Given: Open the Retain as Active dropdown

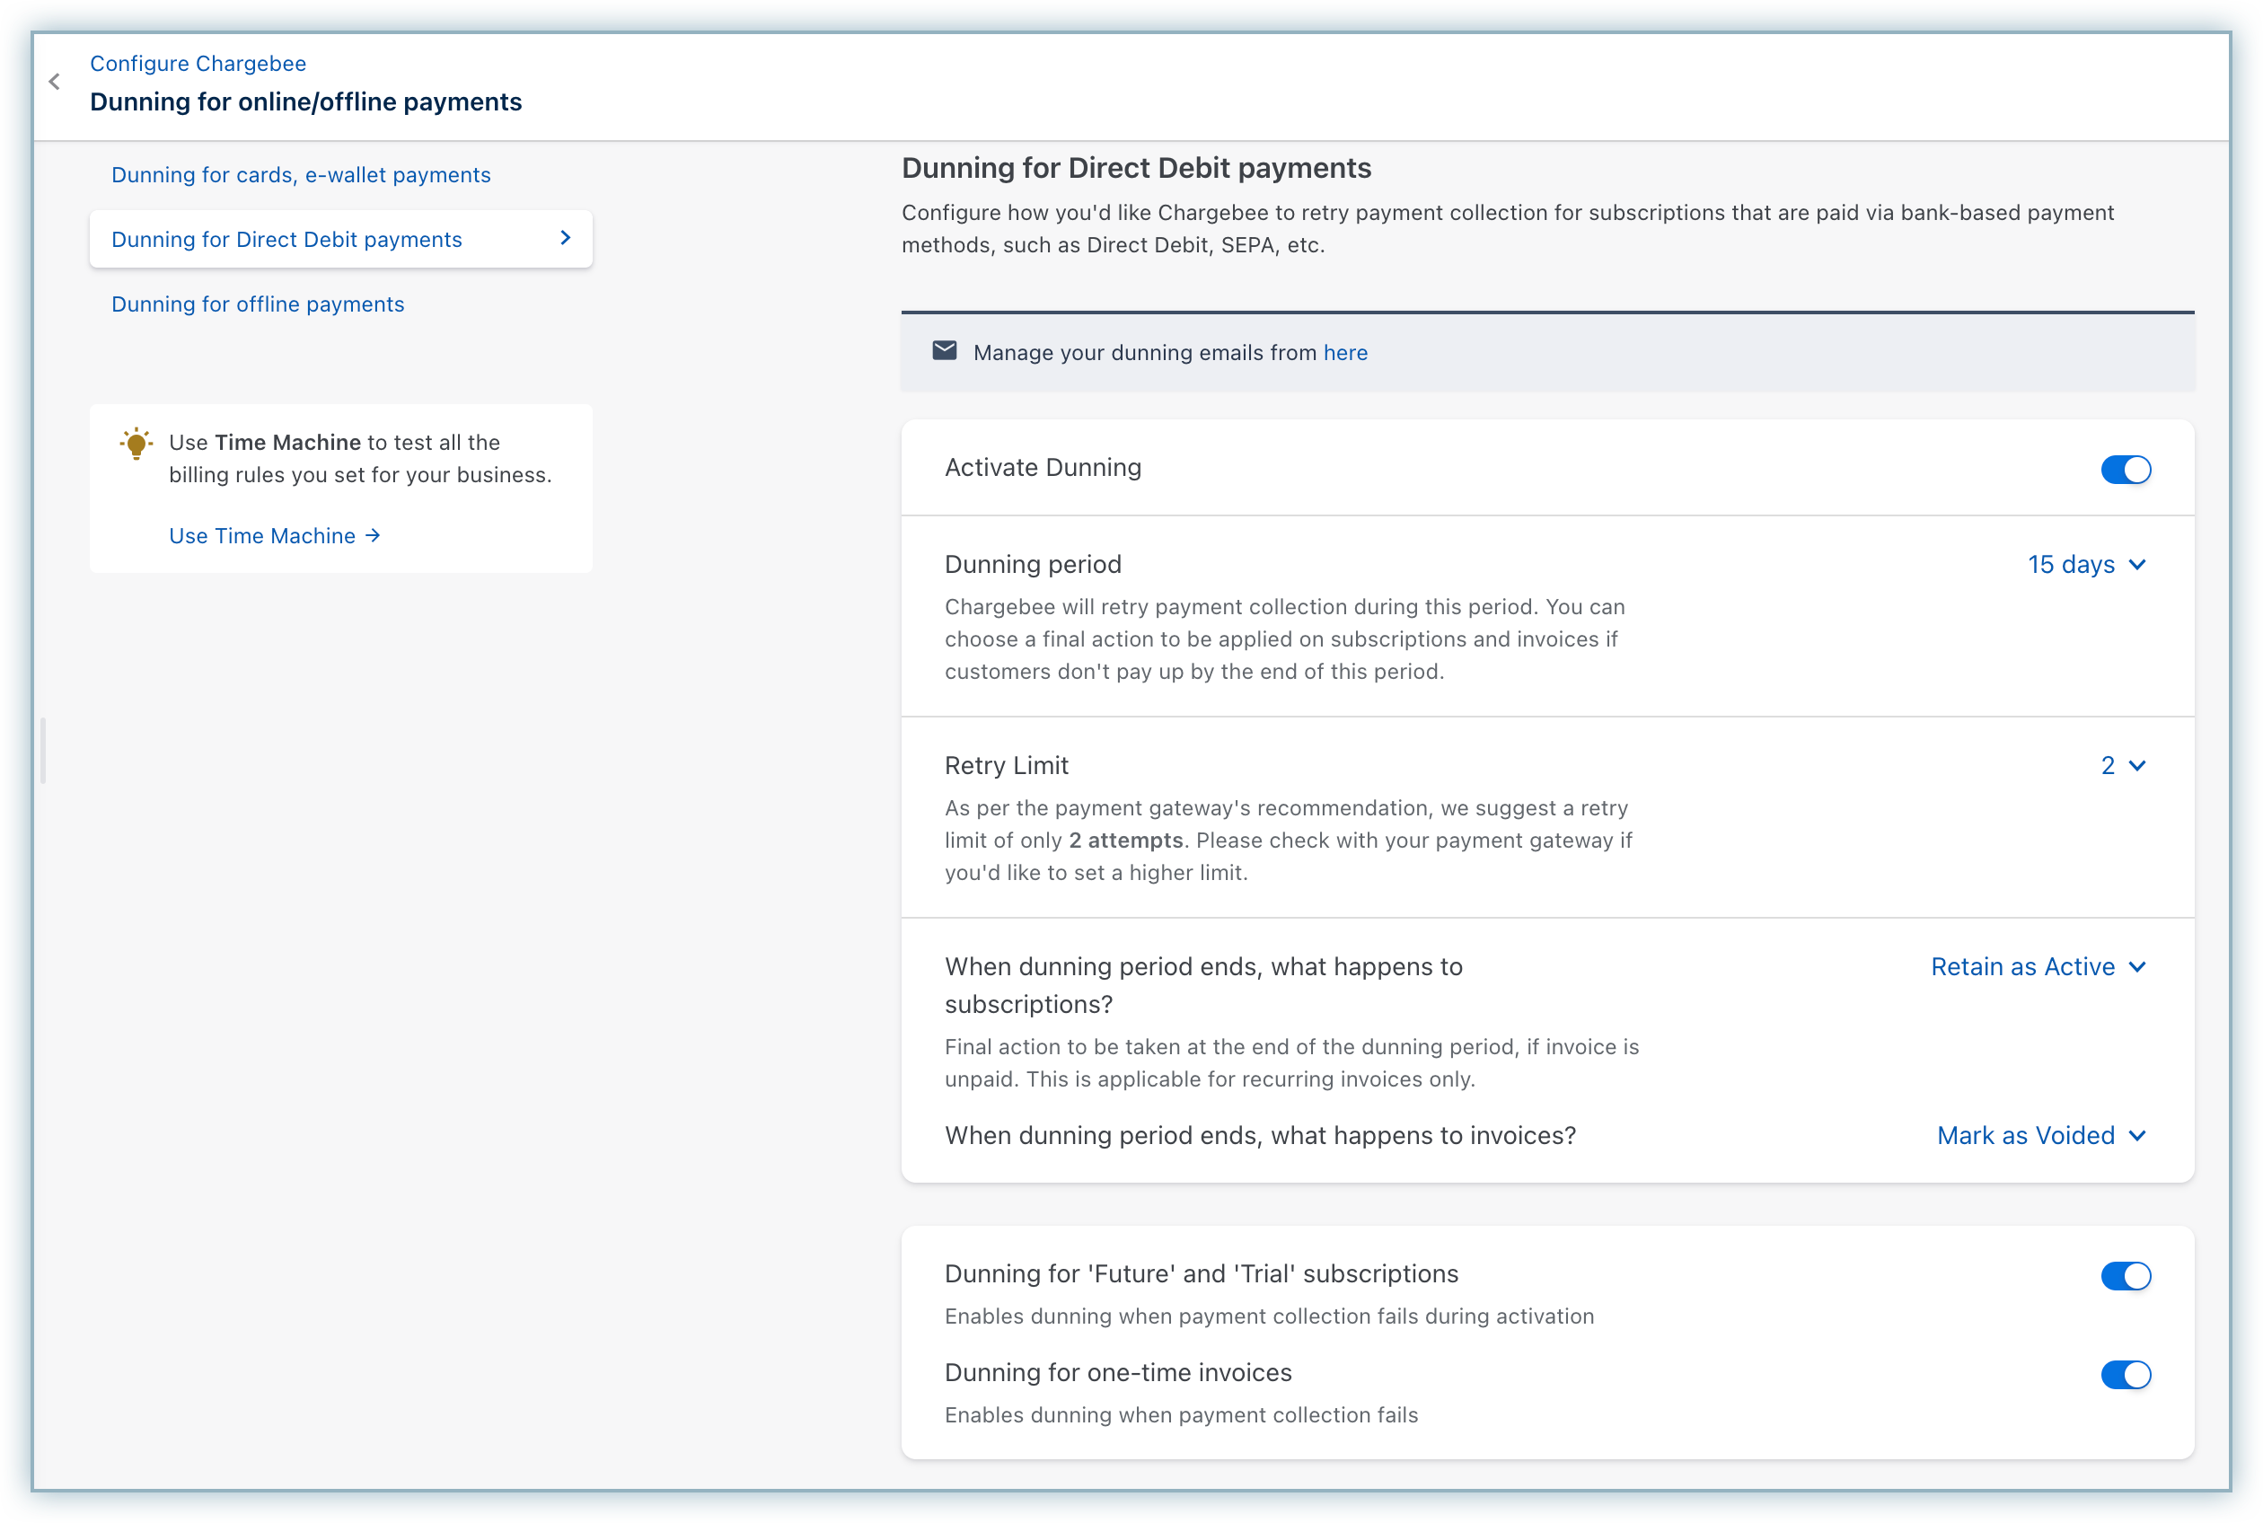Looking at the screenshot, I should point(2038,966).
